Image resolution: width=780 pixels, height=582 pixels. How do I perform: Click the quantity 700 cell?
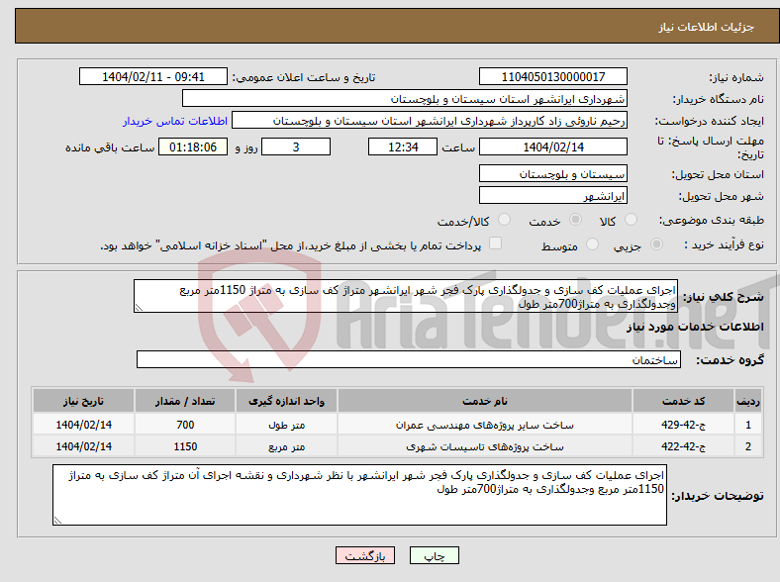click(x=185, y=425)
